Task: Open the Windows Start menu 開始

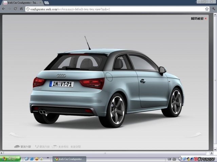Action: pyautogui.click(x=10, y=159)
